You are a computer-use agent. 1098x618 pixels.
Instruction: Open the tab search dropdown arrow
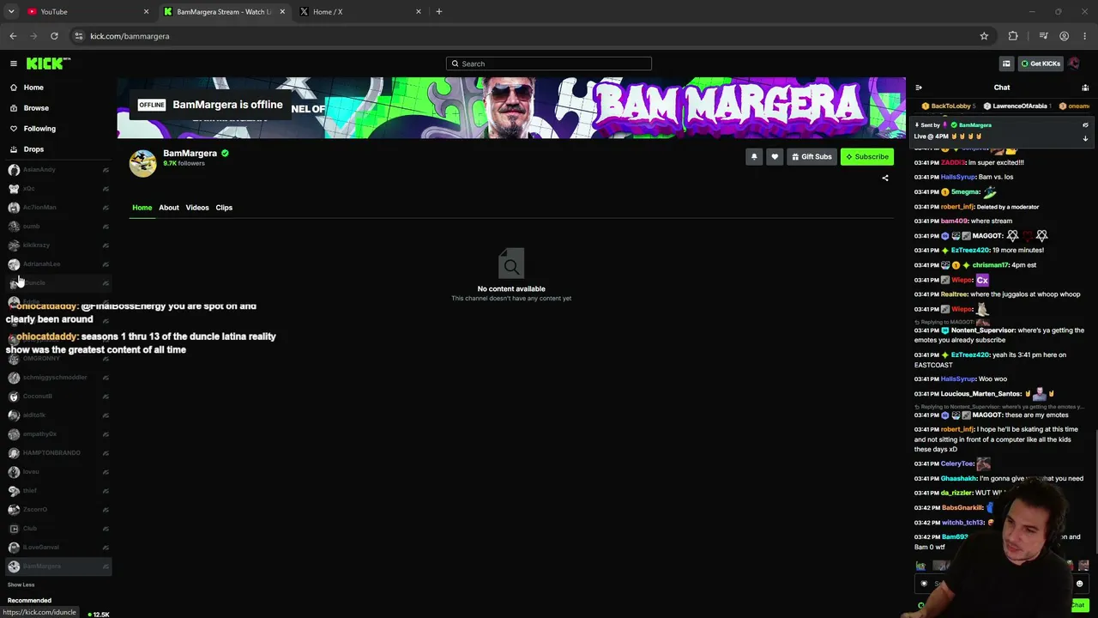11,12
